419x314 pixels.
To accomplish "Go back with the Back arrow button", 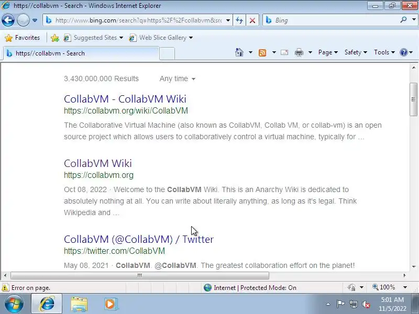I will [8, 20].
